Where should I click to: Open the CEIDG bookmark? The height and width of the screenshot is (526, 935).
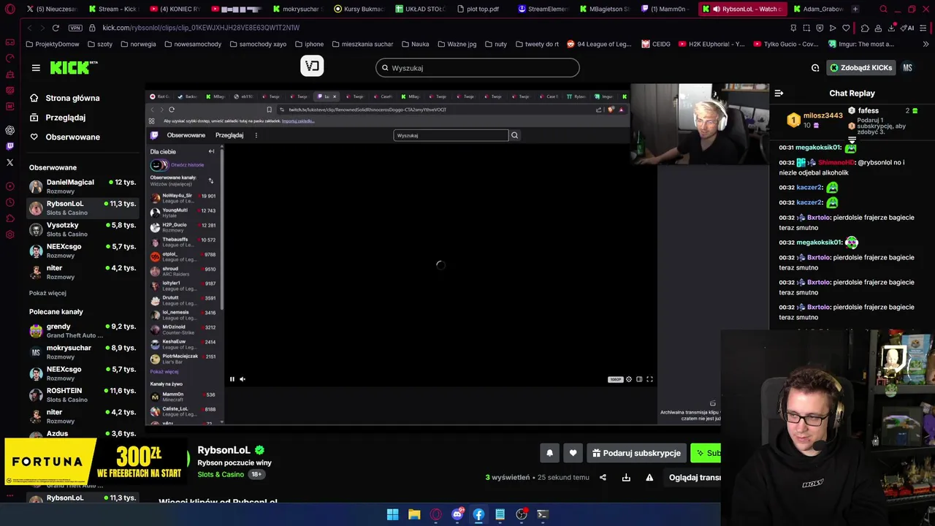click(656, 44)
